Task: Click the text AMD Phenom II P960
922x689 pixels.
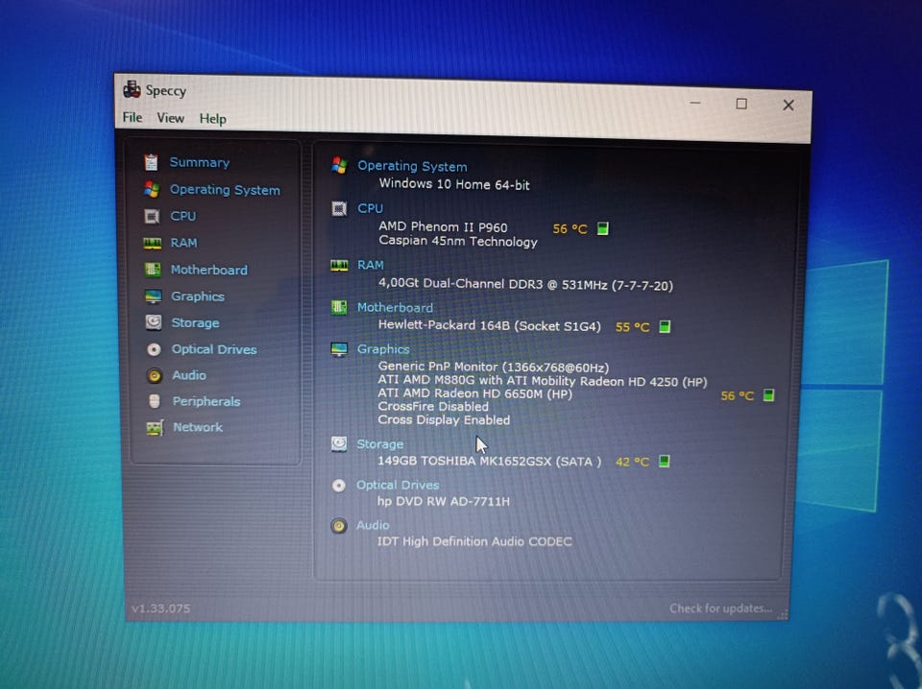Action: click(443, 226)
